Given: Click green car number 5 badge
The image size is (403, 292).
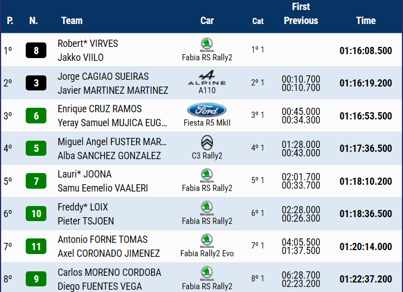Looking at the screenshot, I should (x=36, y=149).
